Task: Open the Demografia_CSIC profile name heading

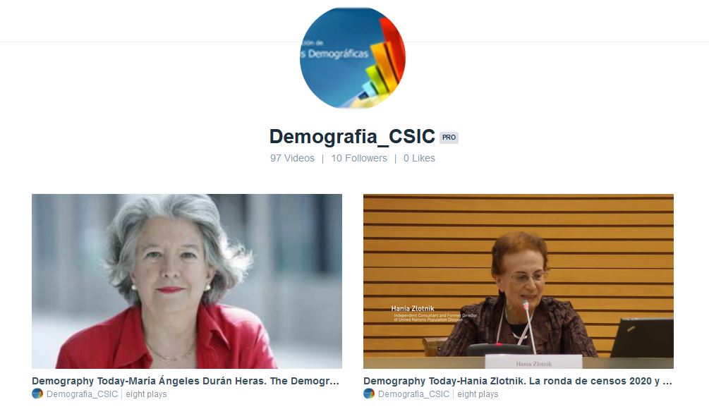Action: click(x=352, y=137)
